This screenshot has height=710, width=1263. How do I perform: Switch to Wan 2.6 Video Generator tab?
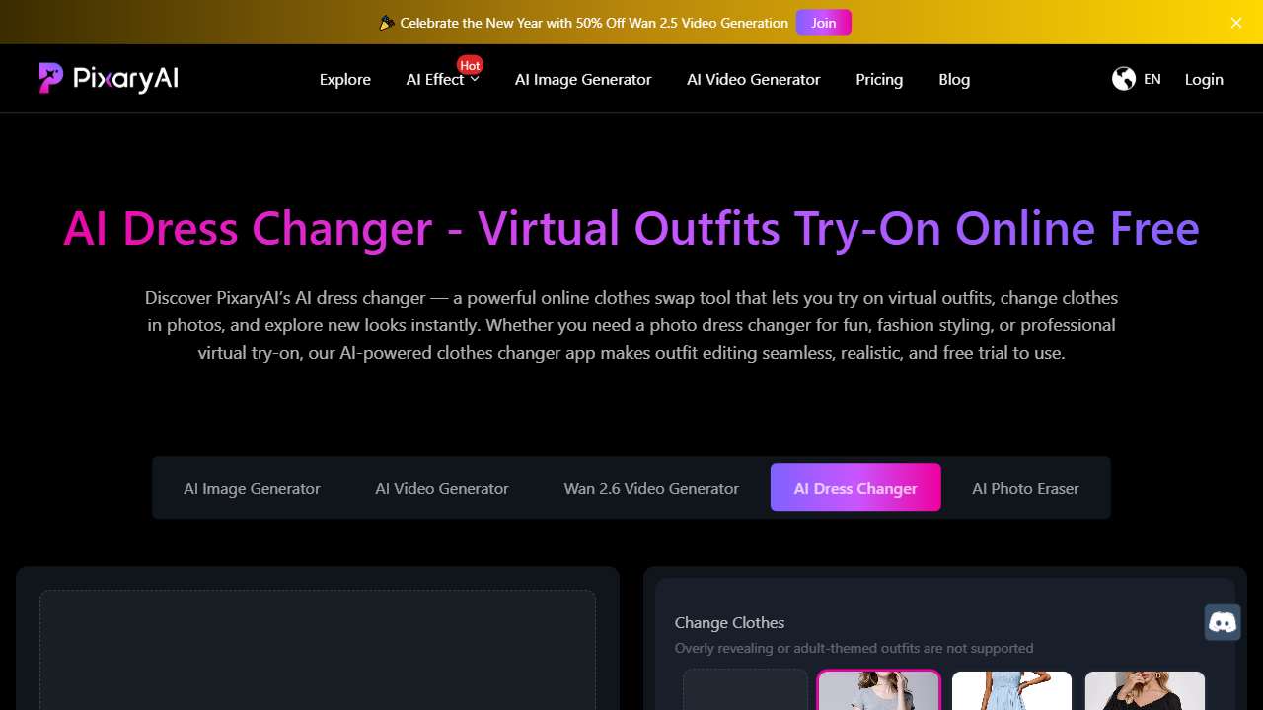tap(651, 488)
